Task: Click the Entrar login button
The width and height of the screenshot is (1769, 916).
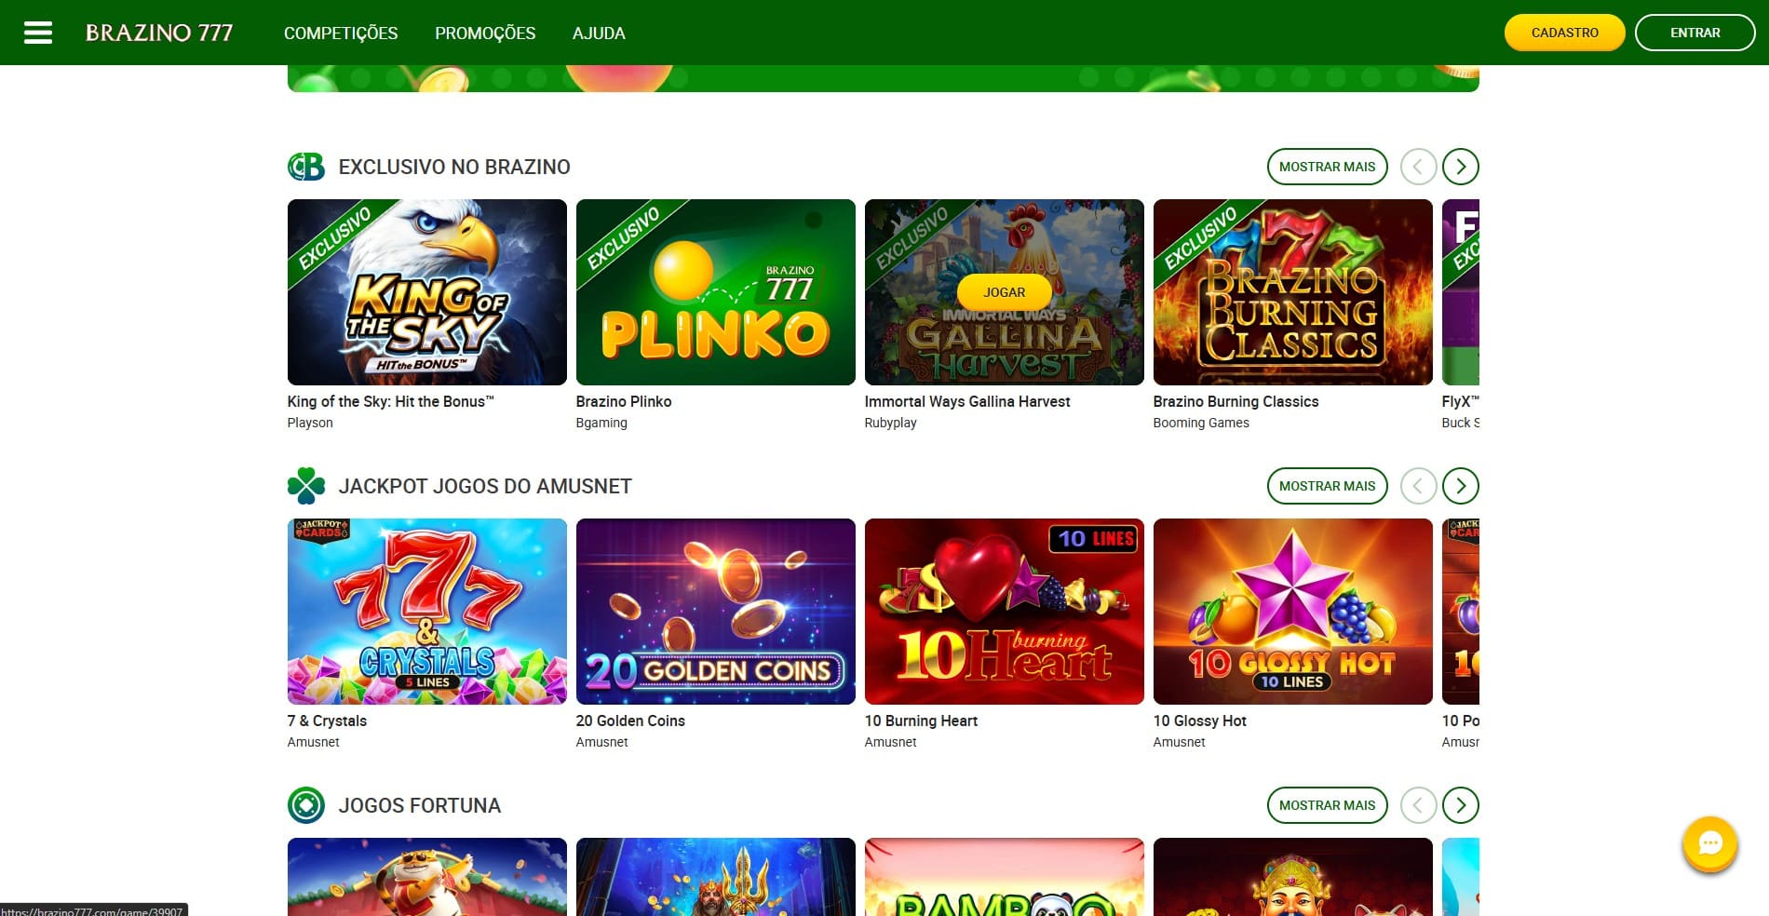Action: (x=1695, y=33)
